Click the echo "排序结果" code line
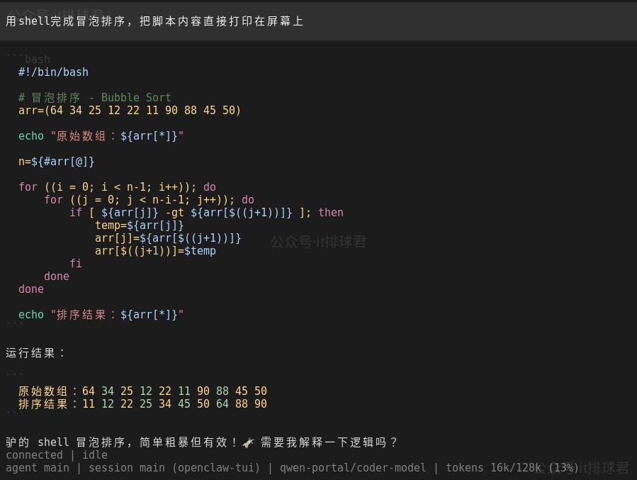This screenshot has height=480, width=637. pyautogui.click(x=101, y=315)
